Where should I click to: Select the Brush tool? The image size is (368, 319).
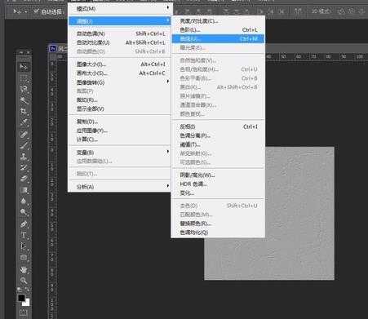[x=24, y=145]
